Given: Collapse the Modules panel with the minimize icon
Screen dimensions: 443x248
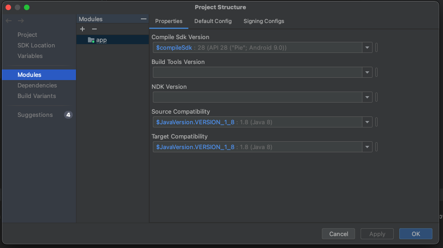Looking at the screenshot, I should (x=144, y=19).
